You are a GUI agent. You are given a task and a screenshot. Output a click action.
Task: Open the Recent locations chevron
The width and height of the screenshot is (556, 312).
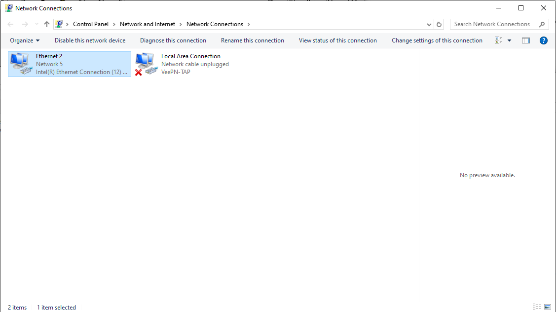click(x=37, y=24)
